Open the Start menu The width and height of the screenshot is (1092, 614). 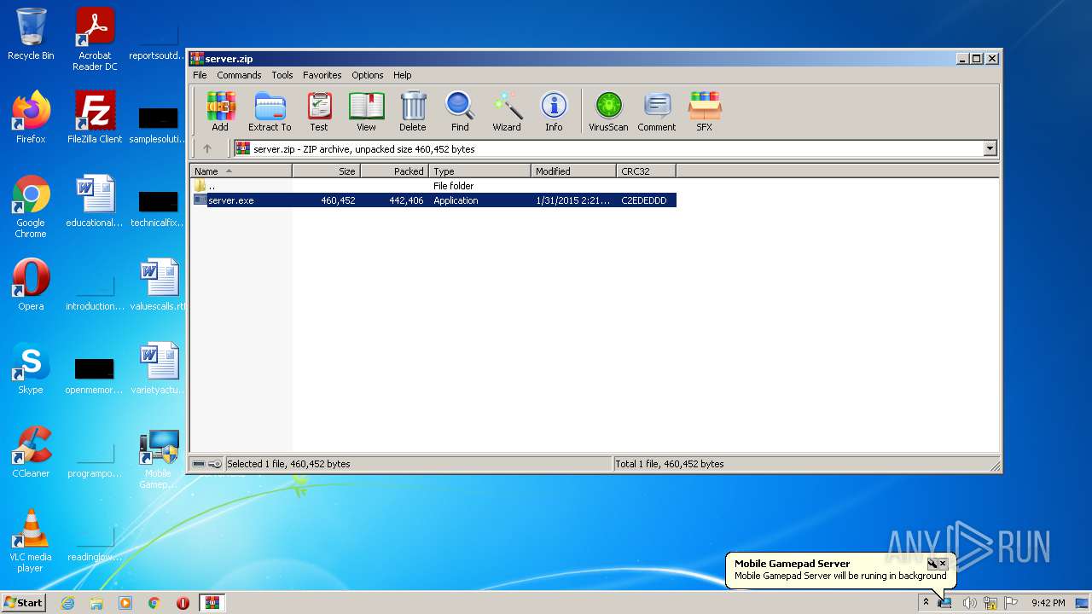24,602
